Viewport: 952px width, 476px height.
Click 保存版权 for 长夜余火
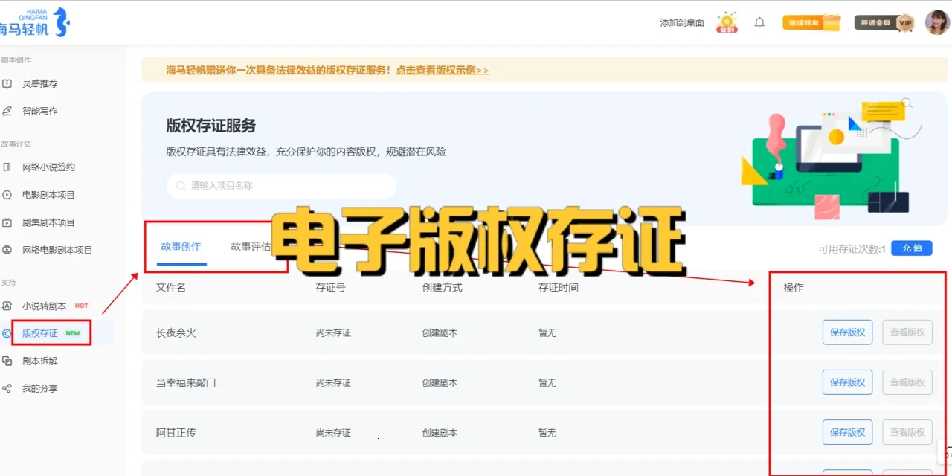pos(847,332)
